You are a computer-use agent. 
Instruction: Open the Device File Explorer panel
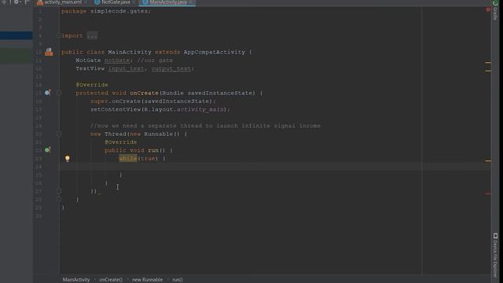[496, 255]
